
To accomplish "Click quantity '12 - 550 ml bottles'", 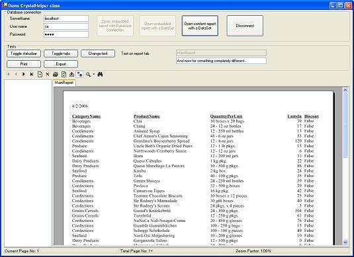I will click(x=227, y=131).
